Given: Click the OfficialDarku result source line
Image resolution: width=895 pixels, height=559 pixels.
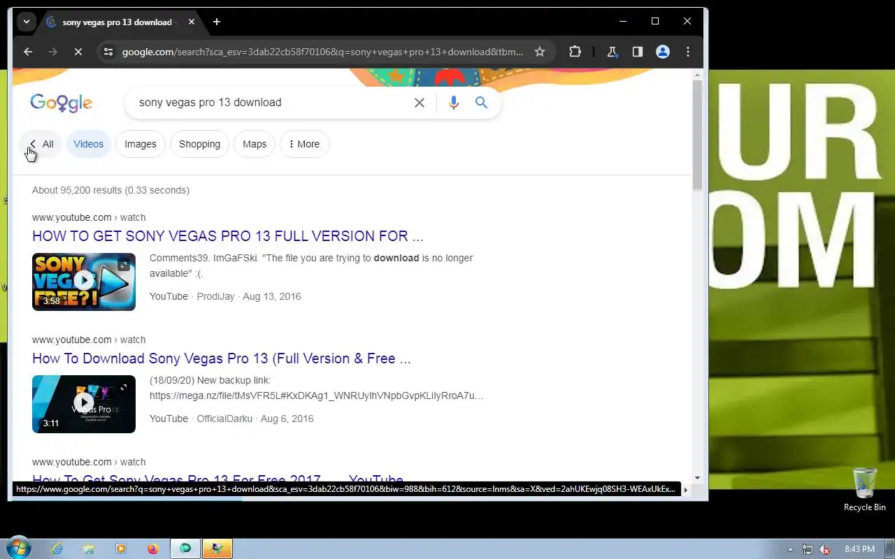Looking at the screenshot, I should click(231, 419).
